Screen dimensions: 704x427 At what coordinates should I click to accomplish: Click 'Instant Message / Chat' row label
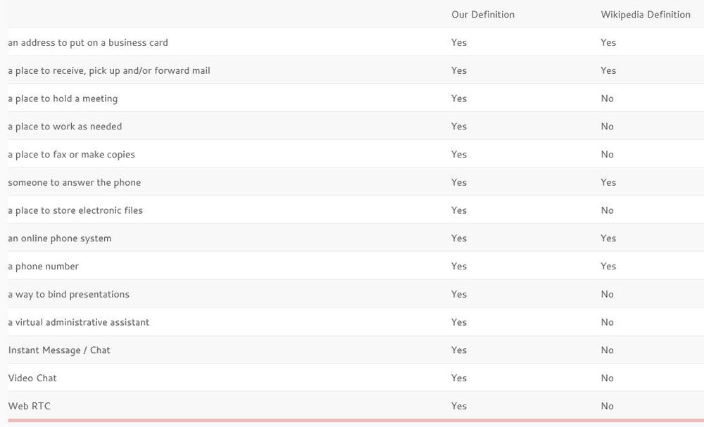(59, 350)
